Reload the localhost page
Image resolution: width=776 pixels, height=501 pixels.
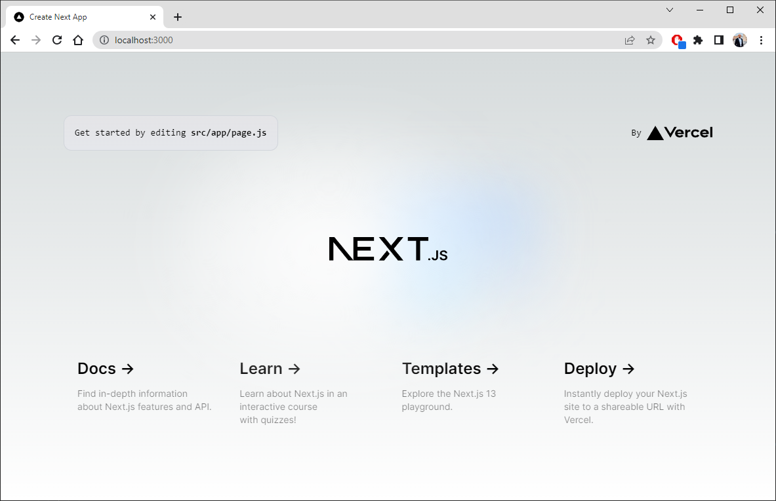(x=57, y=40)
